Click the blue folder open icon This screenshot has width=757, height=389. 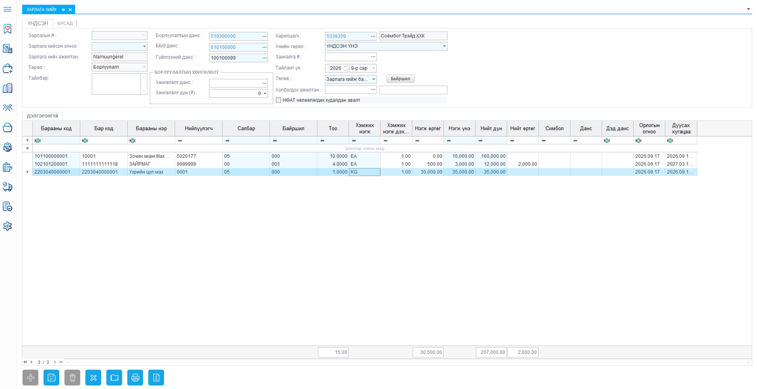pos(114,378)
